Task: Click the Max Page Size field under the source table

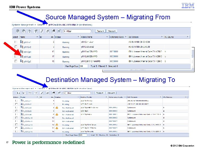Action: click(x=82, y=66)
